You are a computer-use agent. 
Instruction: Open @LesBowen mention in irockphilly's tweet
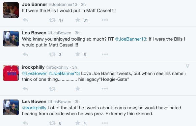tap(35, 74)
